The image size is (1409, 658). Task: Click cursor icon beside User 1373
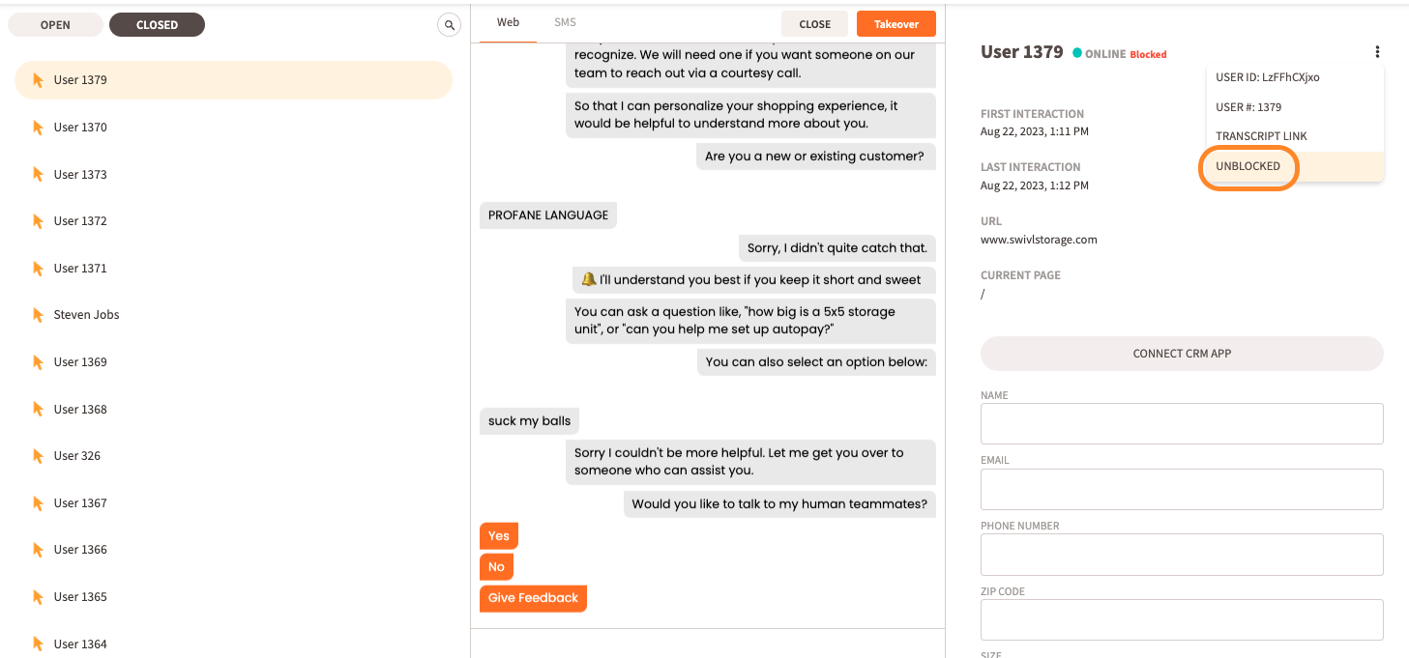click(39, 175)
